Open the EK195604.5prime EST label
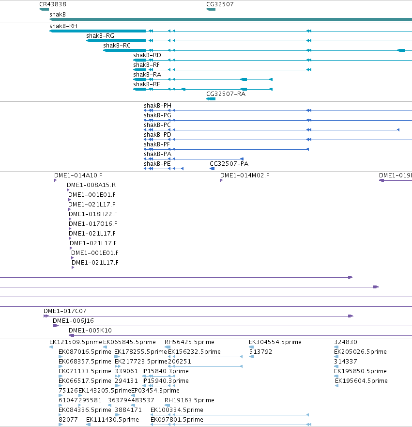The width and height of the screenshot is (412, 427). 361,381
